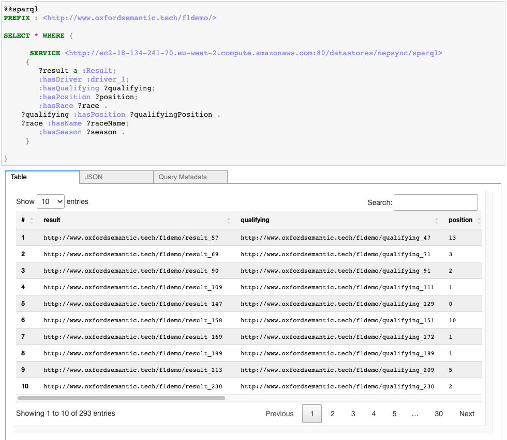Click inside the Search input field
Screen dimensions: 507x440
436,202
